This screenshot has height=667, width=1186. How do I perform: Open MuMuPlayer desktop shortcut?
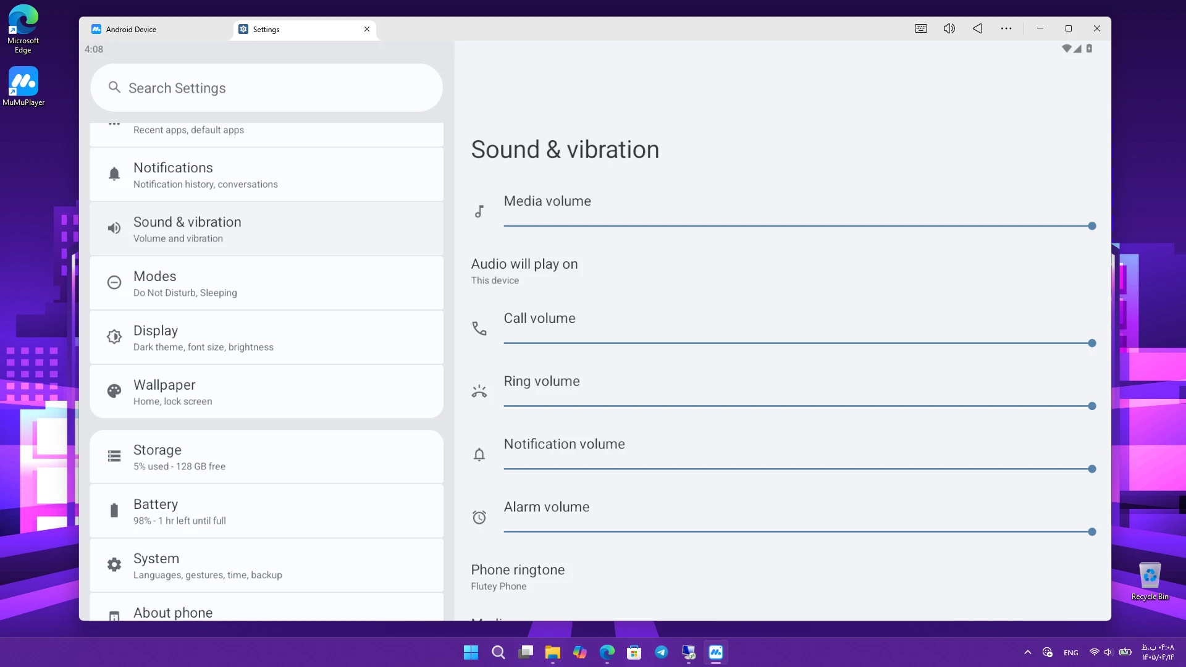pyautogui.click(x=23, y=86)
